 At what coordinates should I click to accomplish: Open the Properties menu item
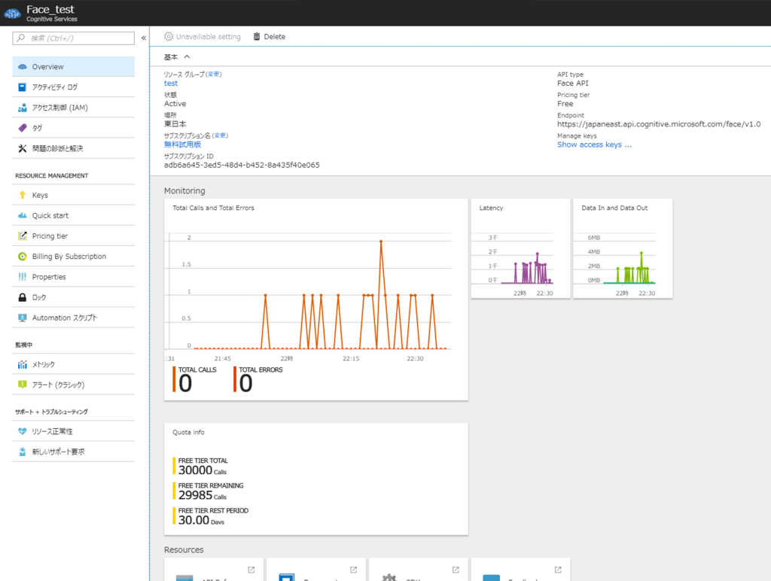tap(73, 277)
